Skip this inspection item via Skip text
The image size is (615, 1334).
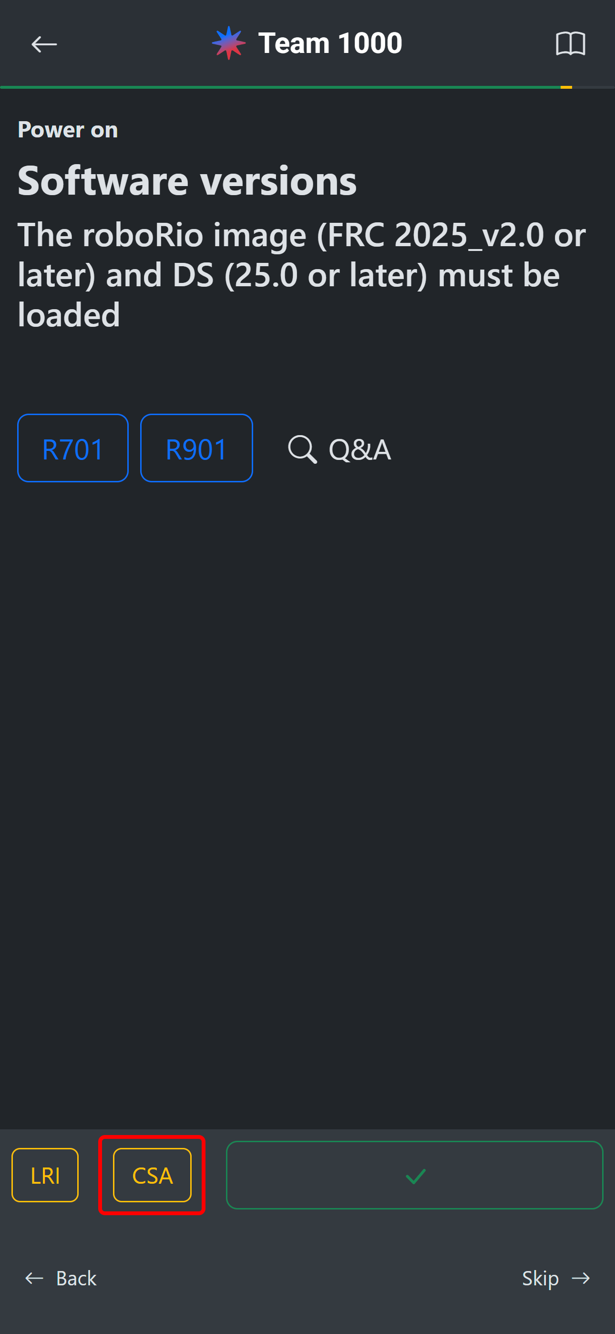(x=540, y=1278)
